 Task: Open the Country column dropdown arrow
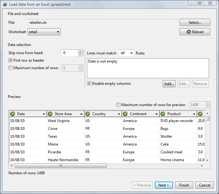(x=119, y=114)
